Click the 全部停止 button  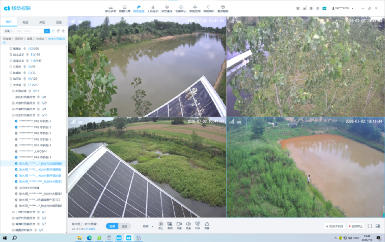click(x=355, y=226)
